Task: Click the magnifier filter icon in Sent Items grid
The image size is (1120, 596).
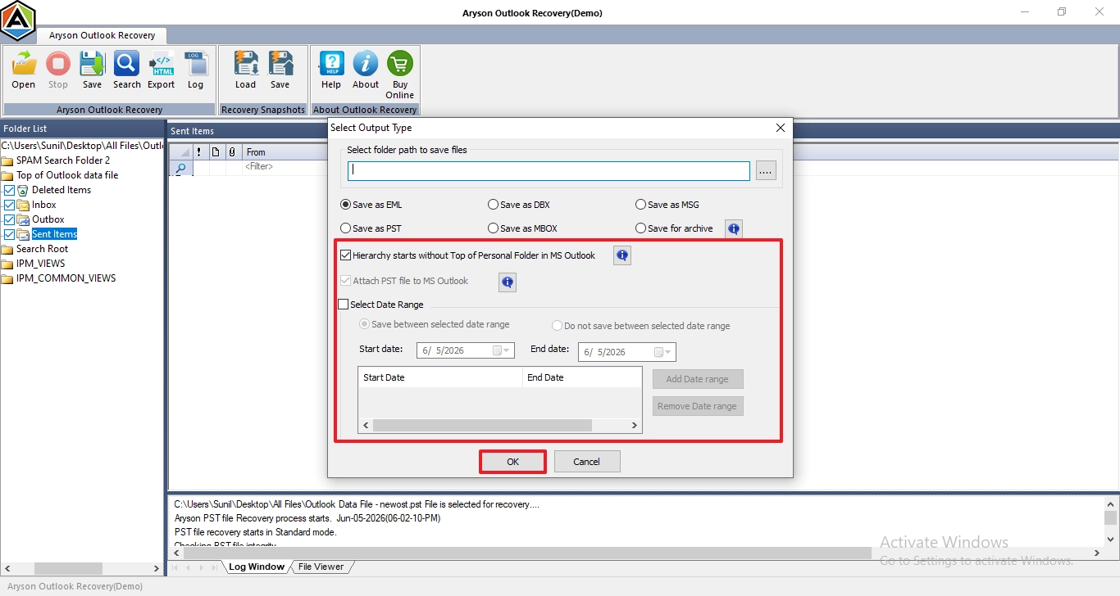Action: 180,167
